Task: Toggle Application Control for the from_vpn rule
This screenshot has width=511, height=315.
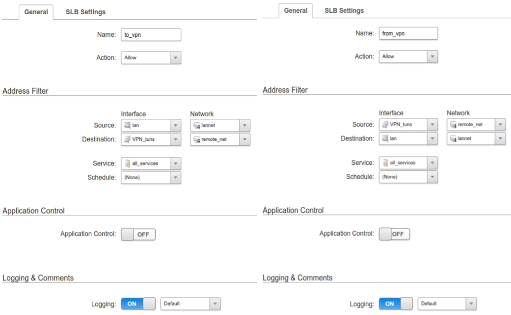Action: tap(395, 234)
